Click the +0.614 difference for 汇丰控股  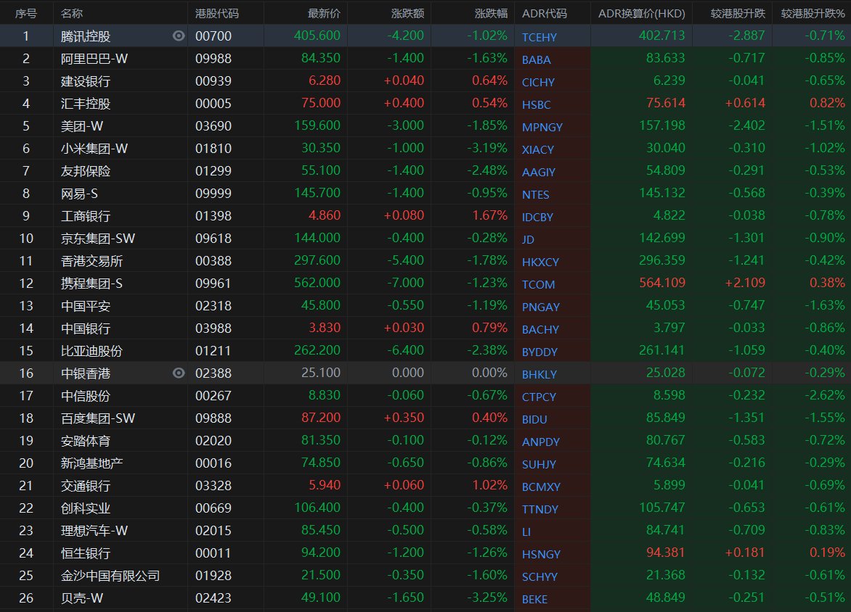pyautogui.click(x=745, y=103)
